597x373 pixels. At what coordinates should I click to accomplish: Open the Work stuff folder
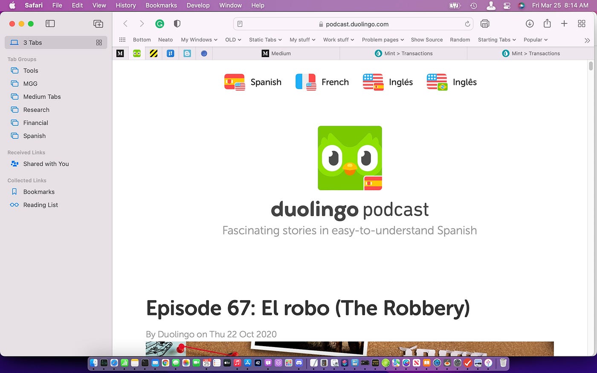[339, 40]
